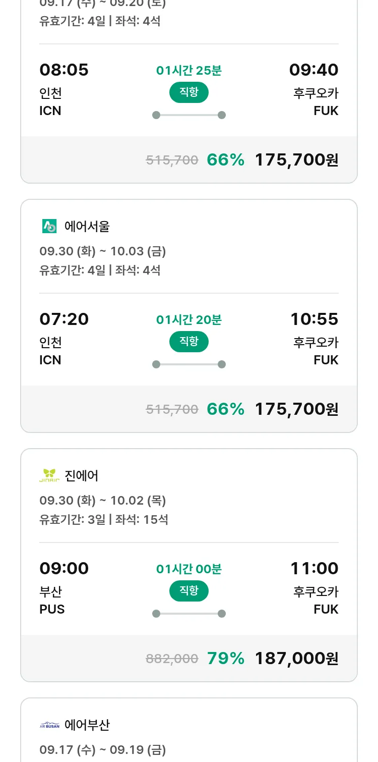Tap the 직항 badge on the Jin Air flight

189,591
